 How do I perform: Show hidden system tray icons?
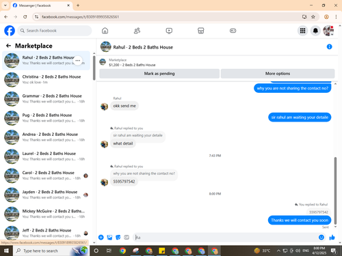coord(278,251)
